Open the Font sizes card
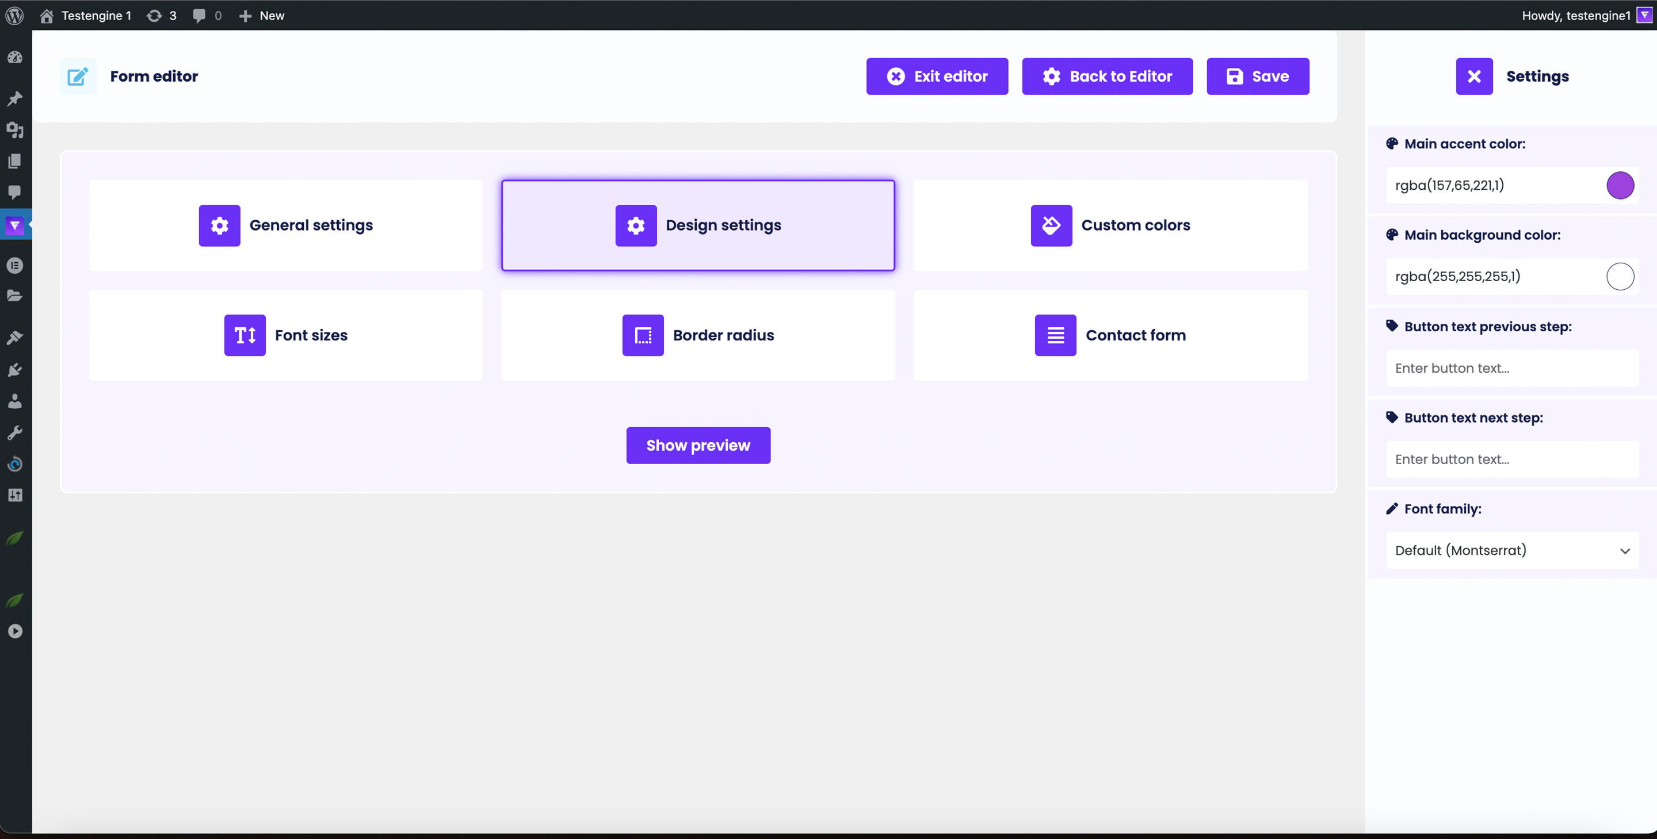Screen dimensions: 1657x839 coord(285,336)
